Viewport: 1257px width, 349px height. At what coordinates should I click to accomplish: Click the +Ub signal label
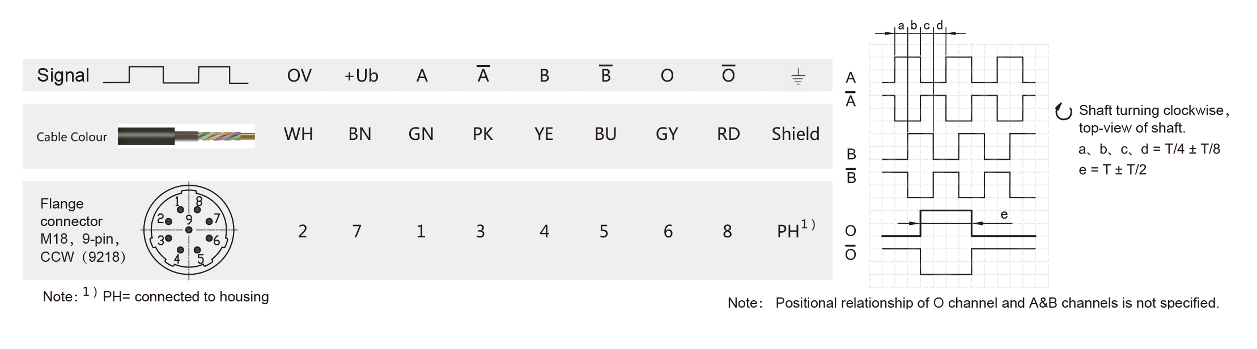361,76
